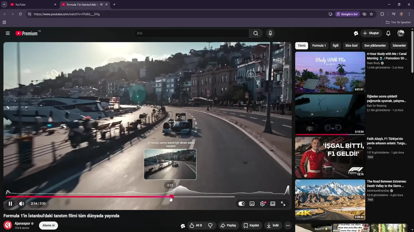Open more actions three-dot menu
Viewport: 414px width, 232px height.
pos(288,226)
